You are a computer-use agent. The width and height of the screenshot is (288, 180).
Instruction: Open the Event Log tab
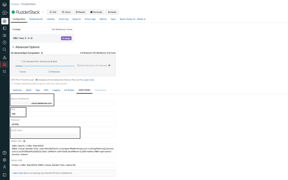point(64,19)
